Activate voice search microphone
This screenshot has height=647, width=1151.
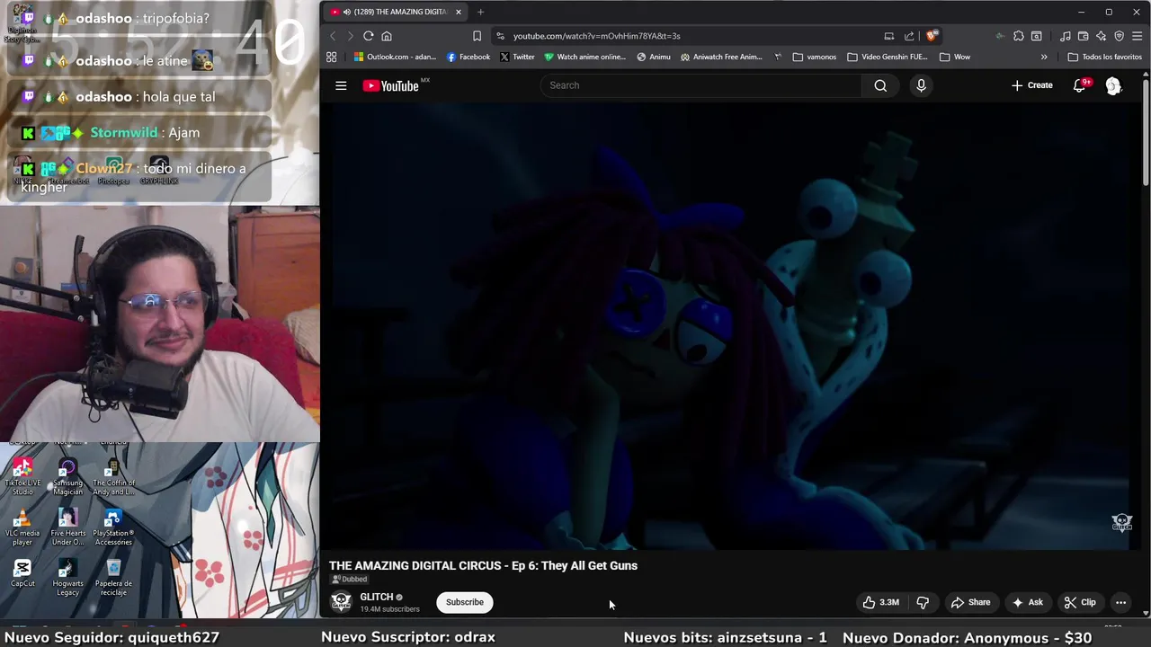921,85
